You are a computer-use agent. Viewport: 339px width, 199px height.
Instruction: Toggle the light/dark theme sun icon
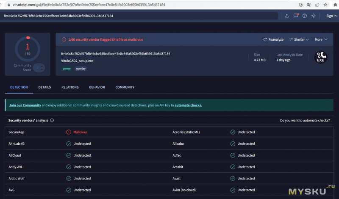pos(313,16)
